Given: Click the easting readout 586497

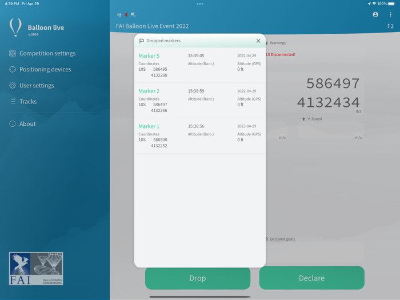Looking at the screenshot, I should pos(333,83).
